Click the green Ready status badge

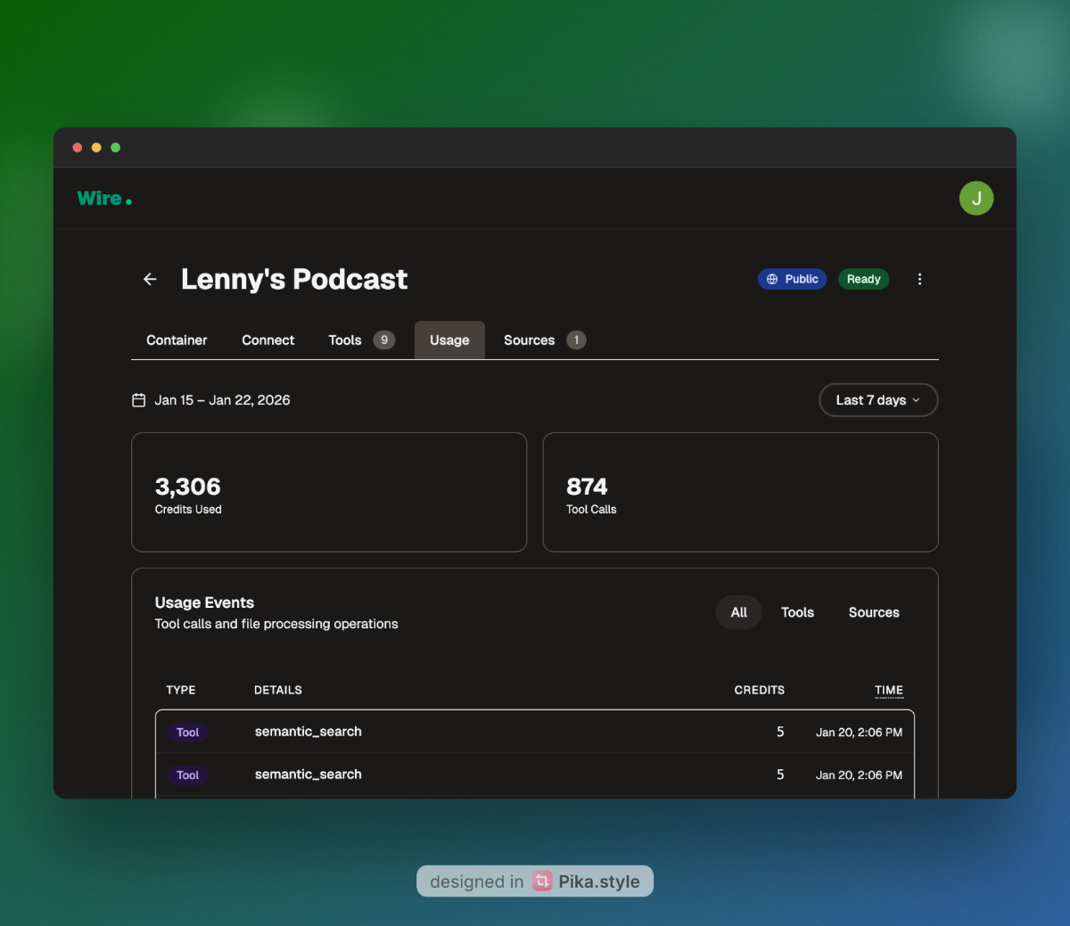click(863, 280)
